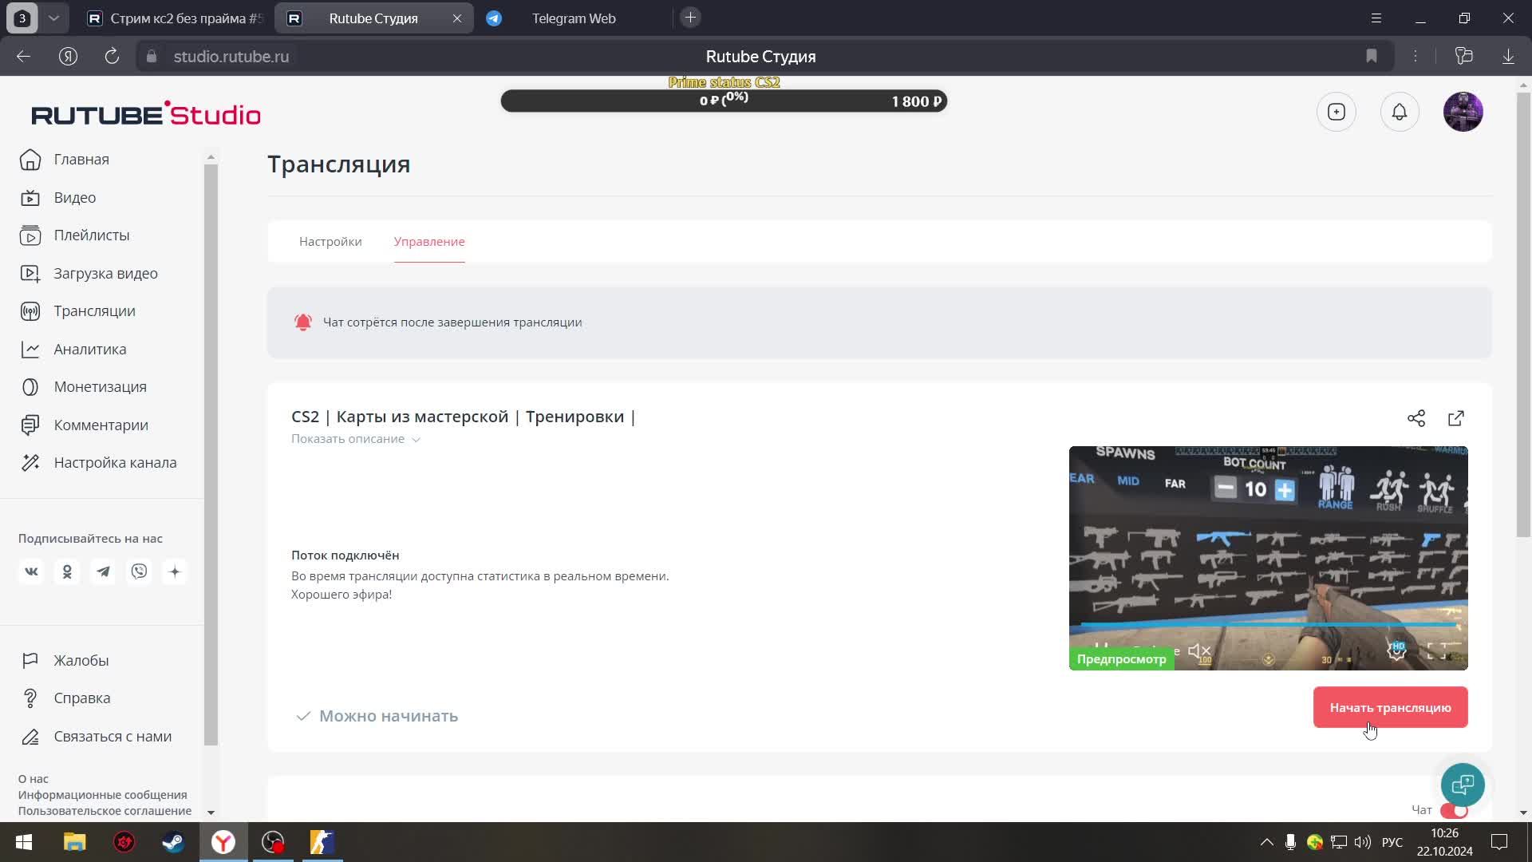Click the preview player progress line
1532x862 pixels.
coord(1269,624)
